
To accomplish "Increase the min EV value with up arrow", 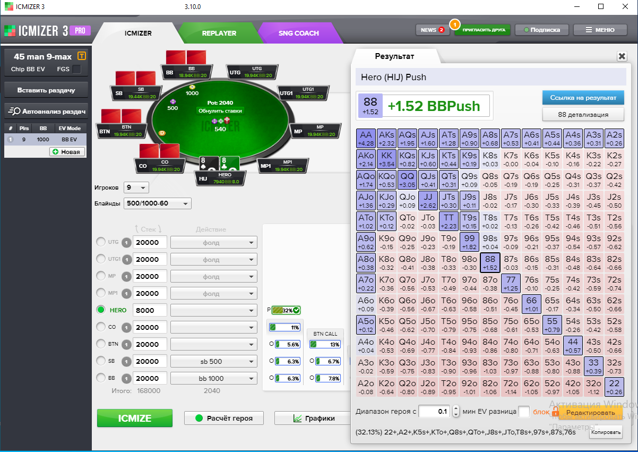I will pyautogui.click(x=456, y=408).
